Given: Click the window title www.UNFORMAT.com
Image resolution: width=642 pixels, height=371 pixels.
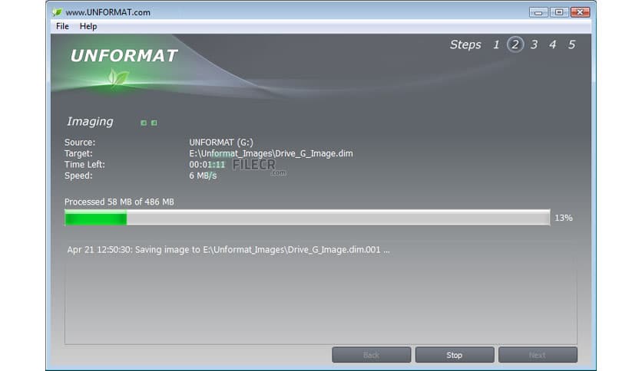Looking at the screenshot, I should (108, 12).
